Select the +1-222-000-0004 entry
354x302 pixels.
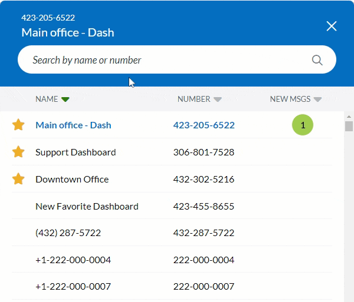[73, 260]
